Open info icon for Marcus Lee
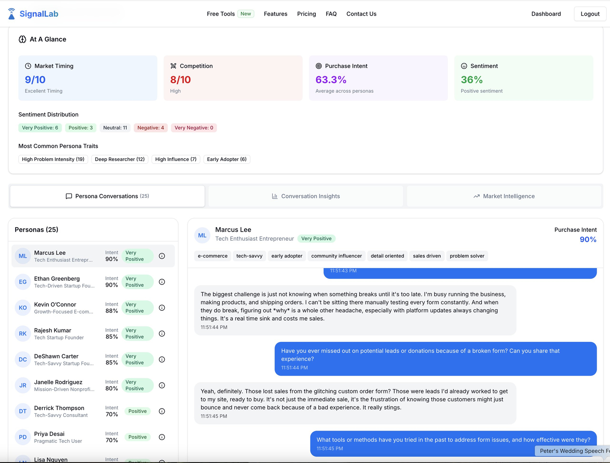The image size is (610, 463). [162, 256]
